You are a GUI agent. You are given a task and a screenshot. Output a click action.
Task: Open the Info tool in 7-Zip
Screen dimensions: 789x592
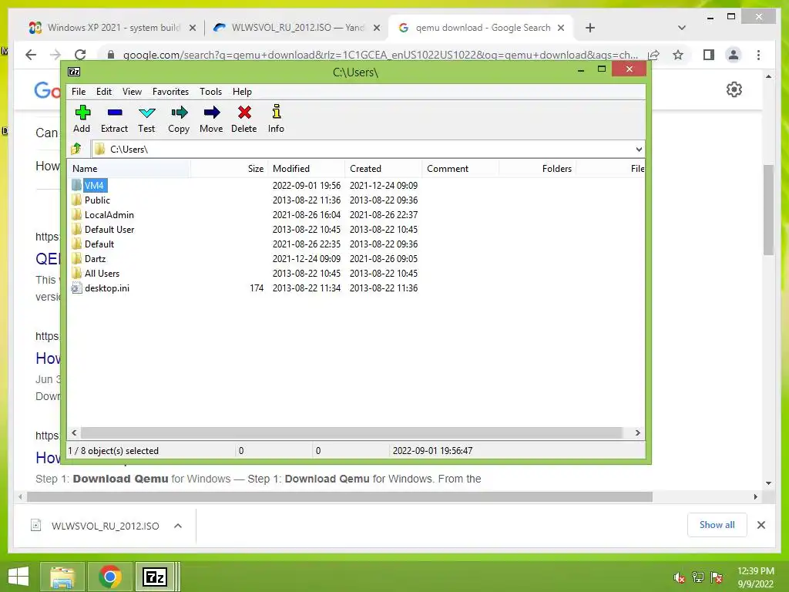coord(276,119)
